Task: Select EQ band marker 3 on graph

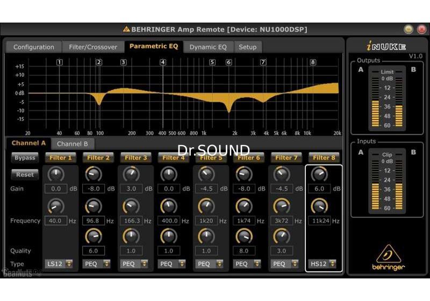Action: 124,62
